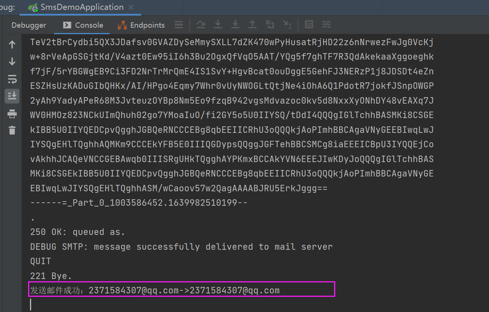Click the line starting 'w+8rVeApGSGjtKd'
This screenshot has height=312, width=489.
click(232, 57)
